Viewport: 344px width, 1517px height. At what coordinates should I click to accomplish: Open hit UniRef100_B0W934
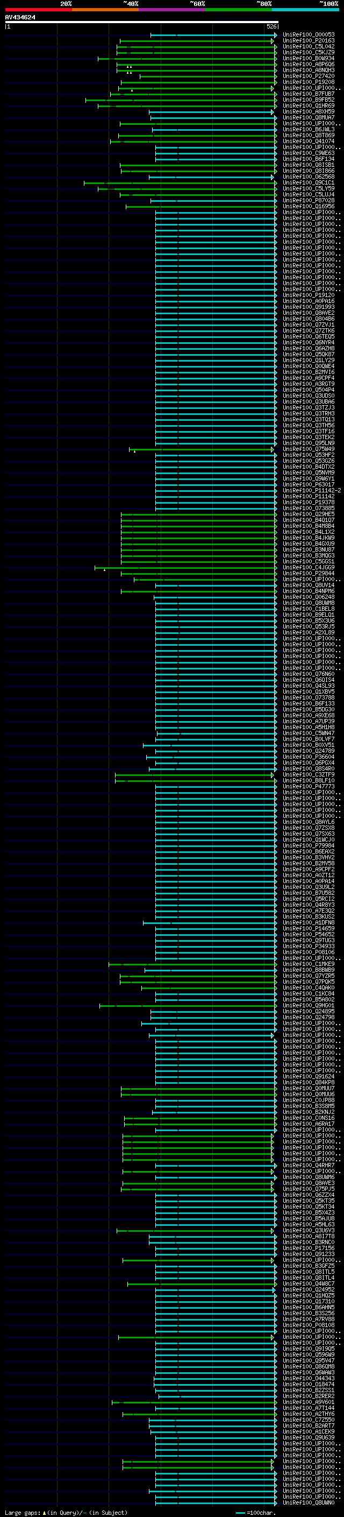pyautogui.click(x=309, y=58)
